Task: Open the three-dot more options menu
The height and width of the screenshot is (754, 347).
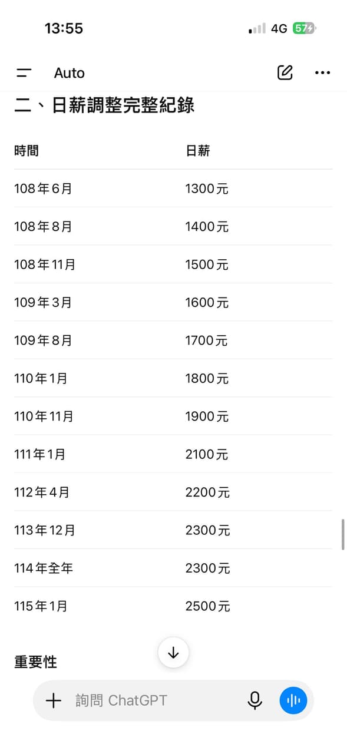Action: click(322, 72)
